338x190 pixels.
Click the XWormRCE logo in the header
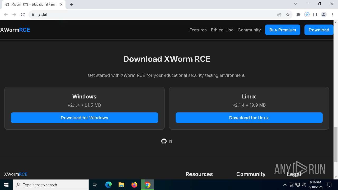point(15,30)
